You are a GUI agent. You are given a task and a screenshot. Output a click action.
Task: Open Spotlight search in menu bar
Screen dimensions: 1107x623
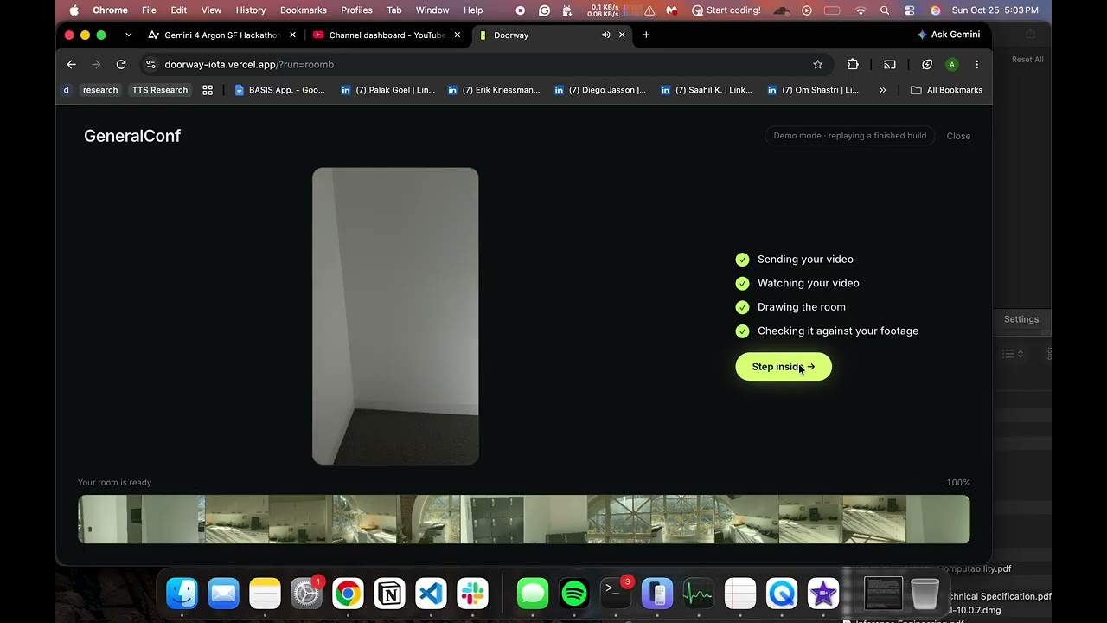coord(884,10)
